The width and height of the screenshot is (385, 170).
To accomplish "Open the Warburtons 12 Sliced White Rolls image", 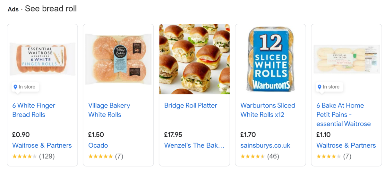I will coord(270,59).
